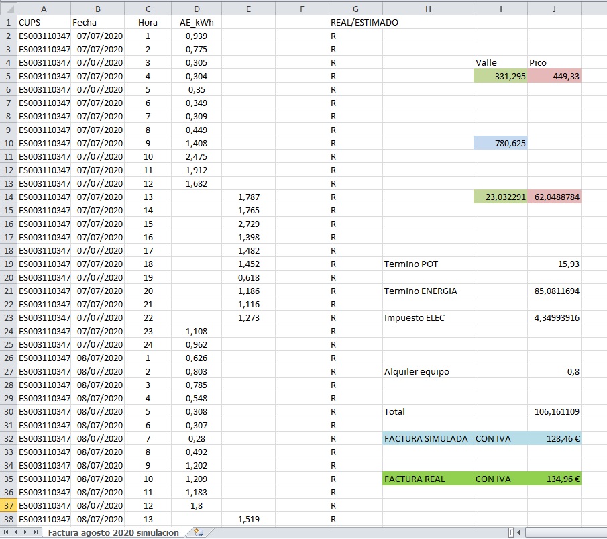Click the next sheet navigation arrow
607x539 pixels.
tap(25, 532)
